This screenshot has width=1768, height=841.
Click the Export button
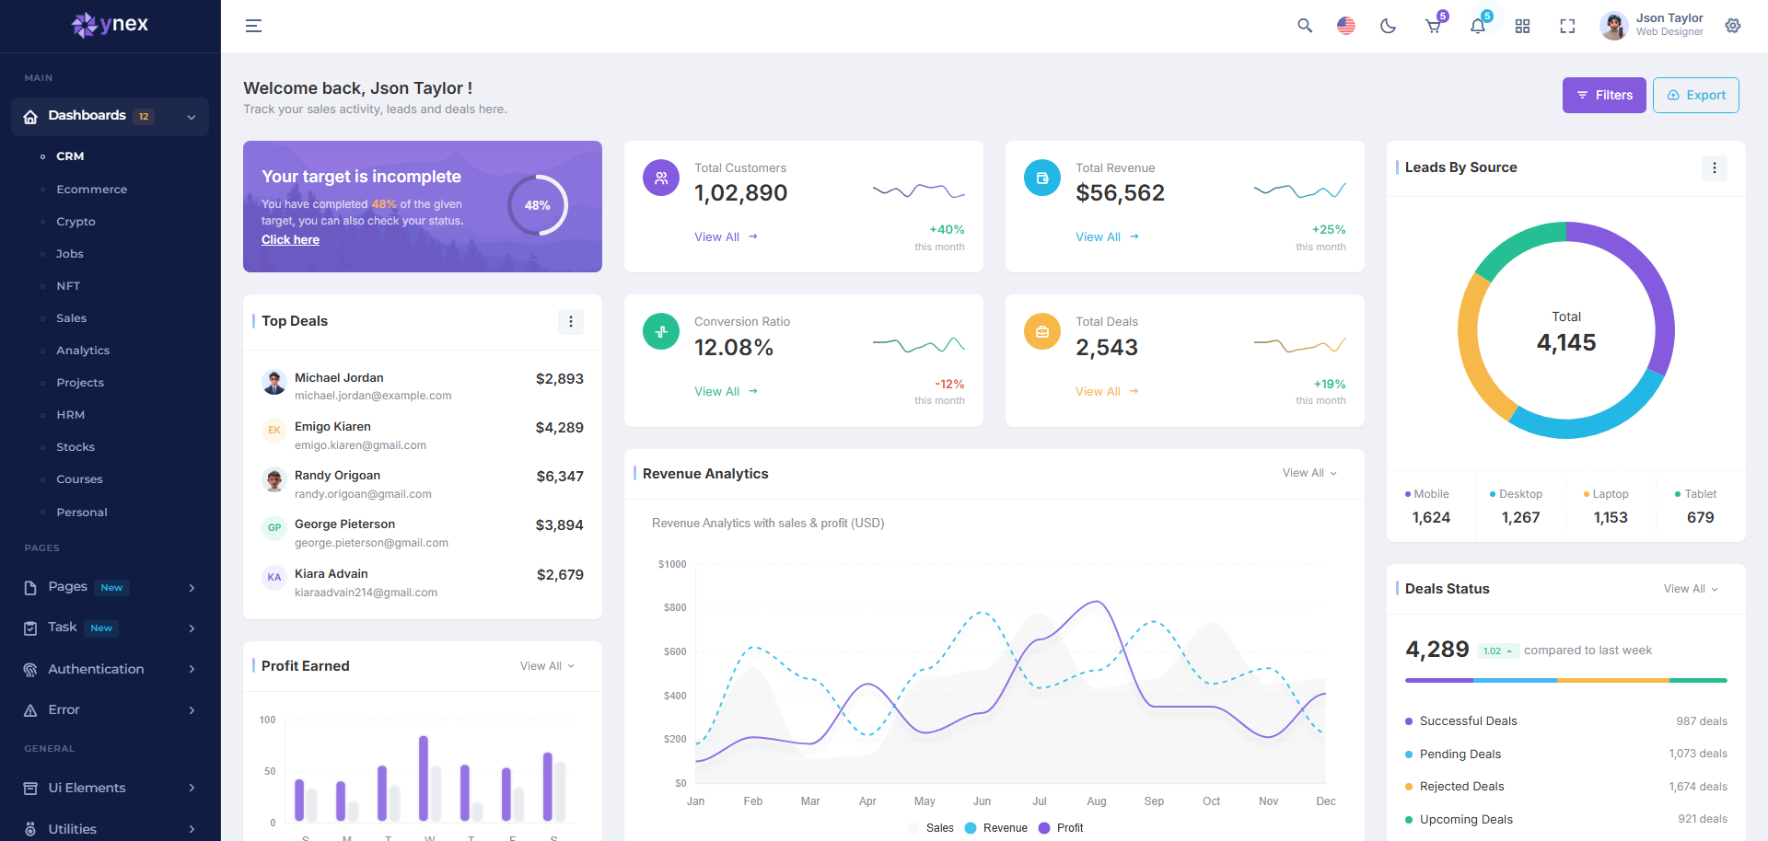1696,96
